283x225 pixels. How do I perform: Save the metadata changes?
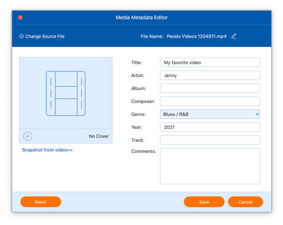(204, 202)
